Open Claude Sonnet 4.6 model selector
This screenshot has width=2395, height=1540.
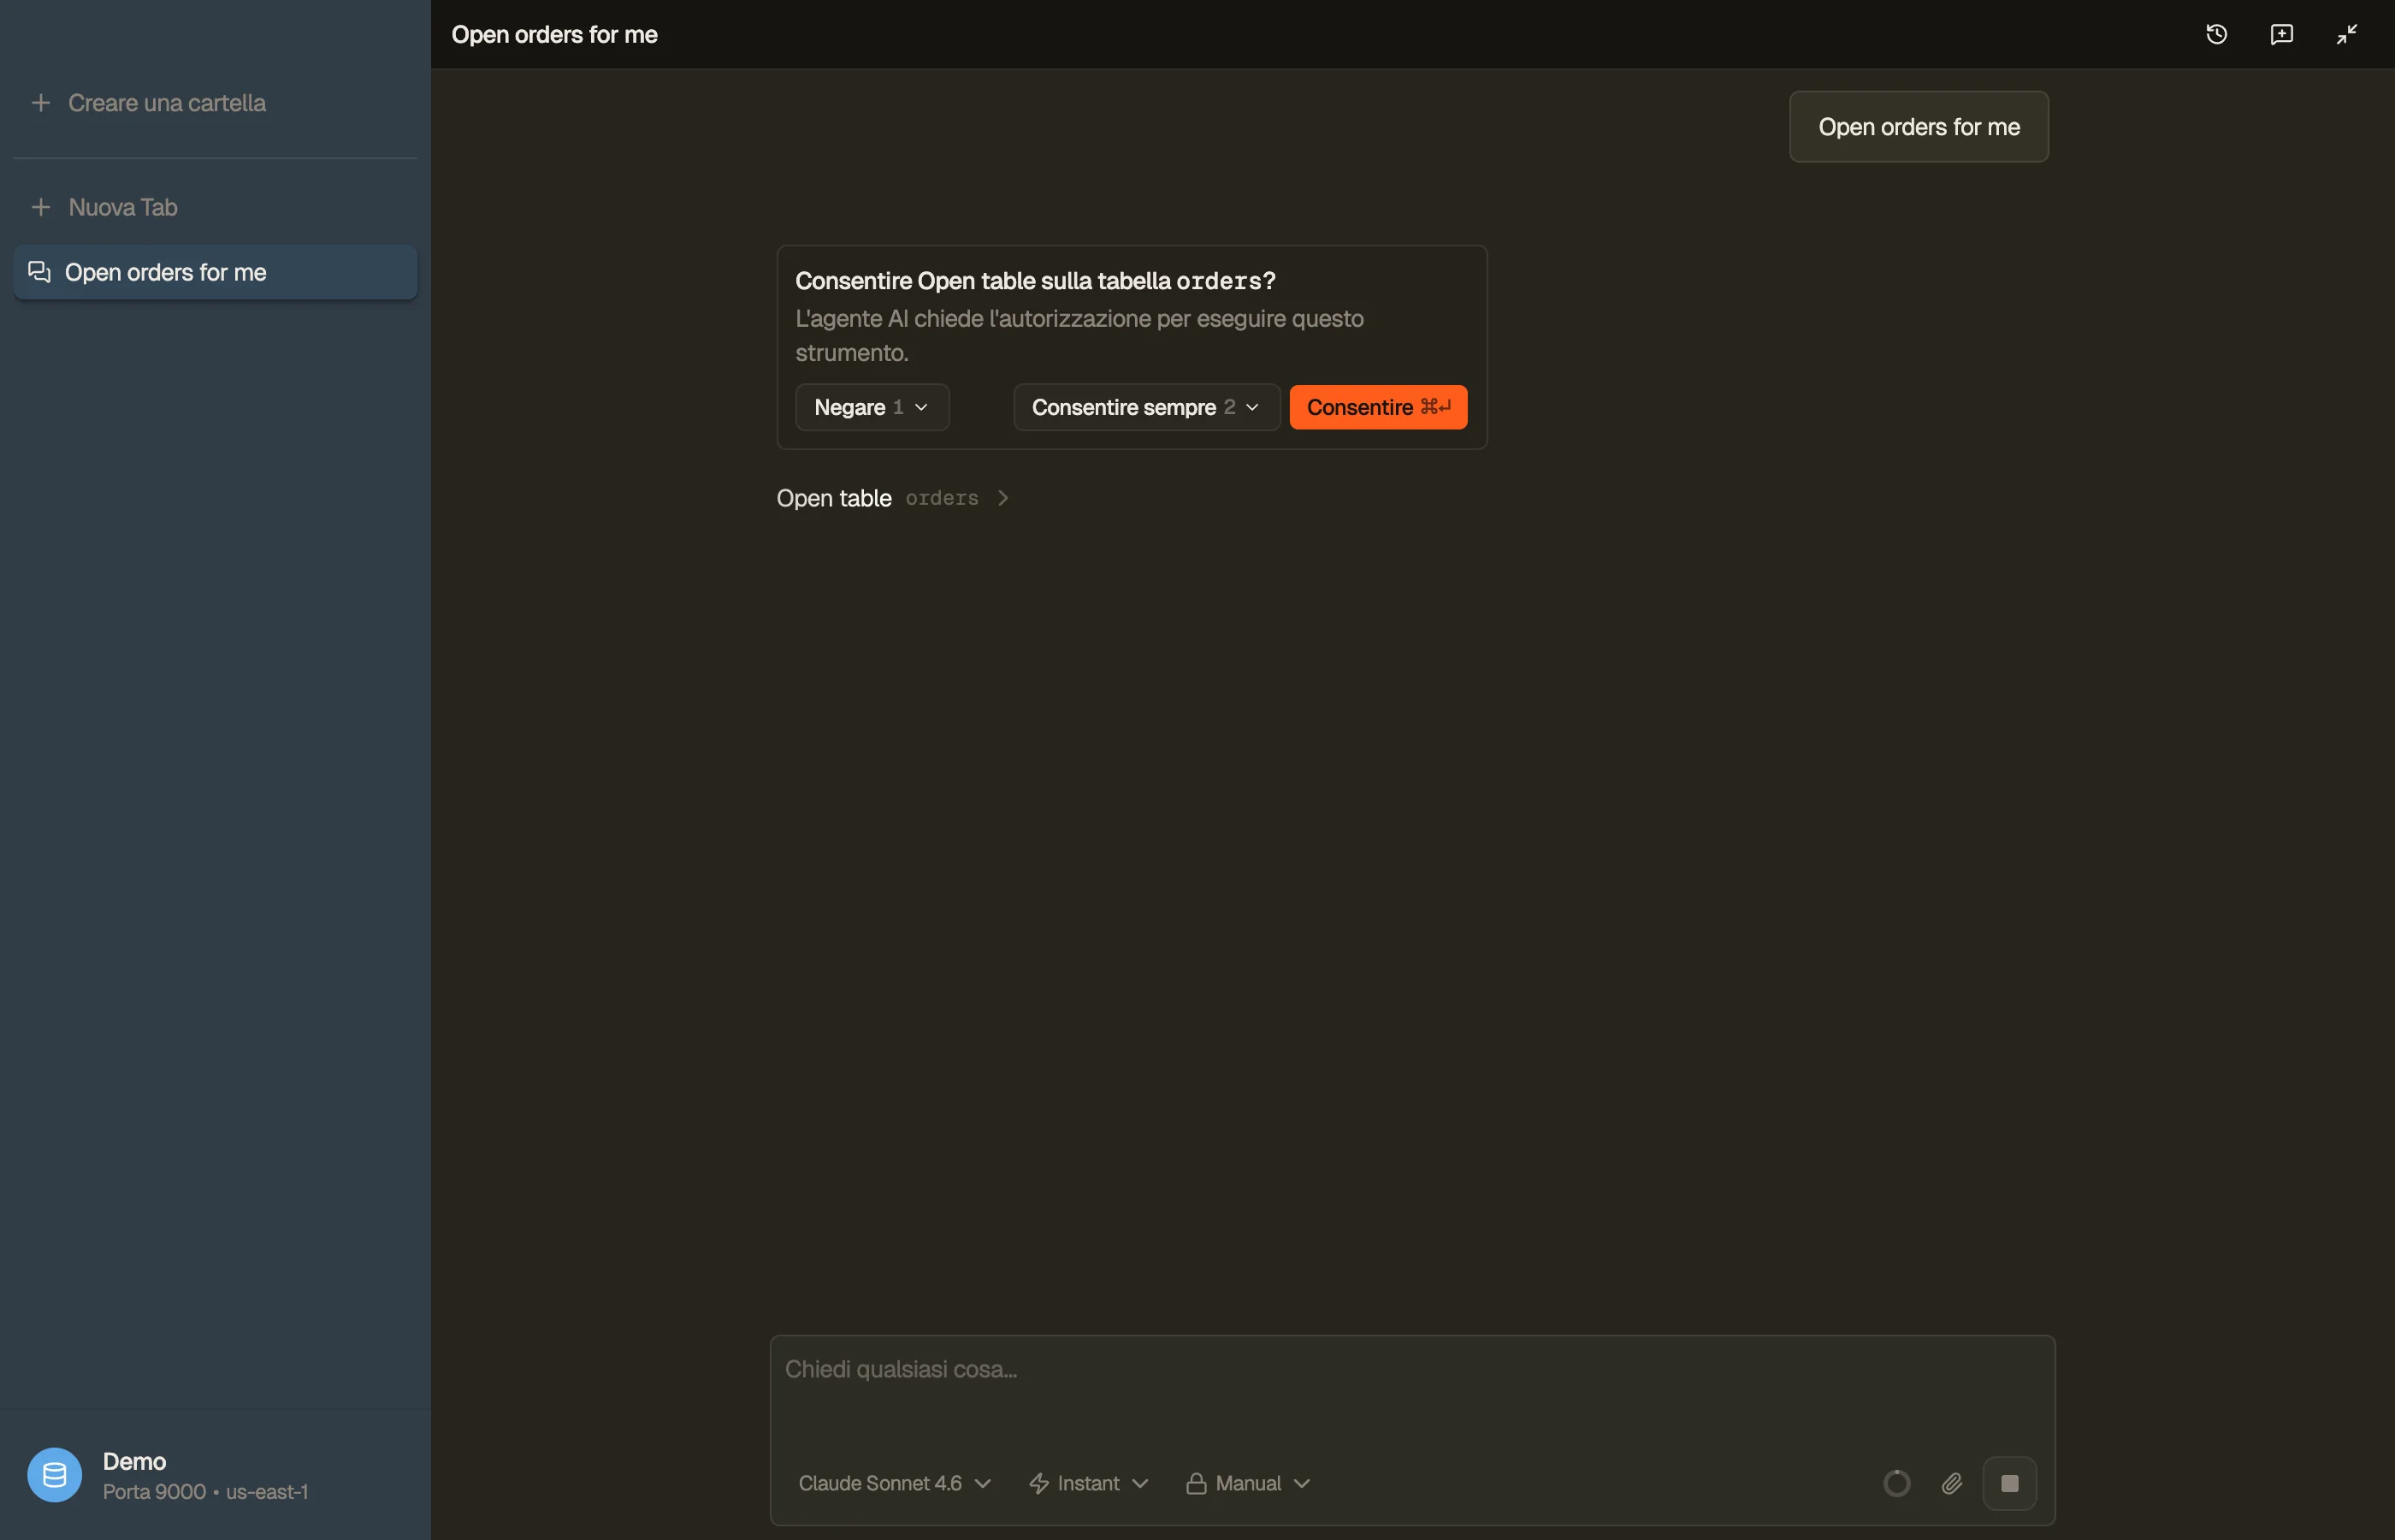pos(894,1483)
